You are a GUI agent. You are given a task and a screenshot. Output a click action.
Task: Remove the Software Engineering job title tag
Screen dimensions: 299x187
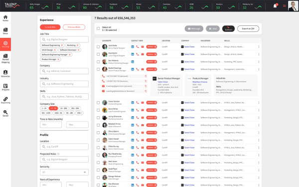pos(62,45)
